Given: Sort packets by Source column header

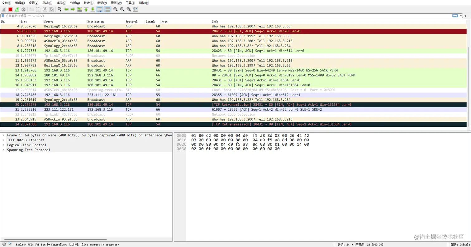Looking at the screenshot, I should click(64, 21).
